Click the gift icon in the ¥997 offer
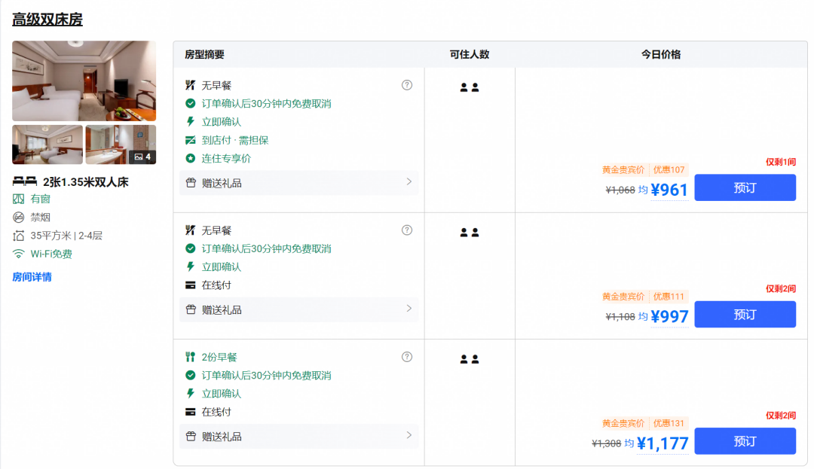Viewport: 814px width, 469px height. click(191, 309)
